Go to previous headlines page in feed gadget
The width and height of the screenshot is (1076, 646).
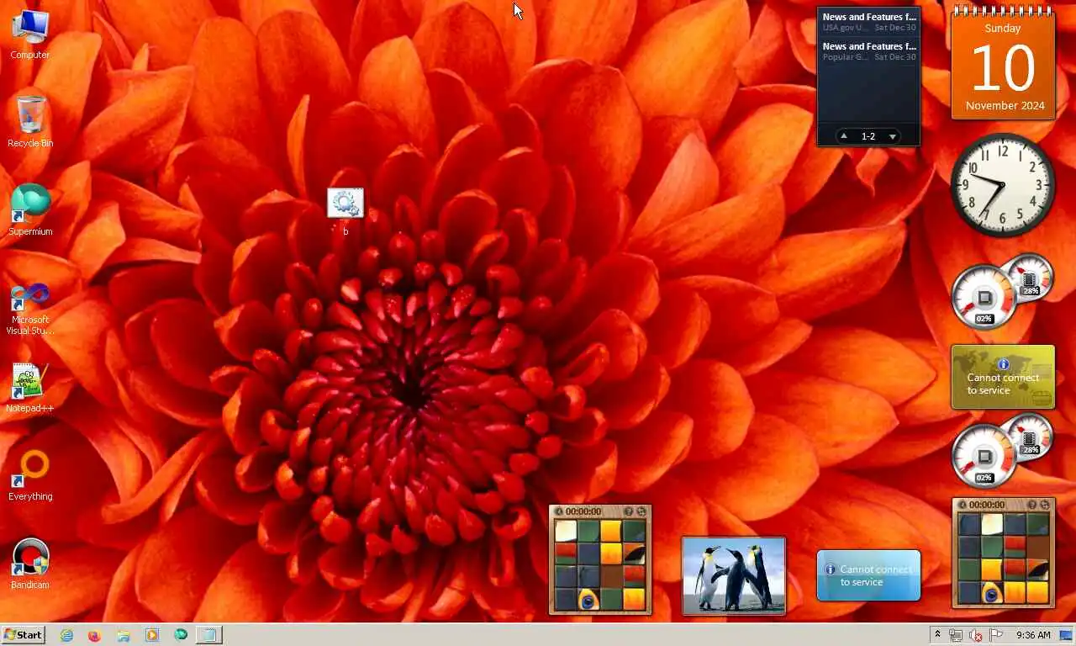(x=844, y=136)
